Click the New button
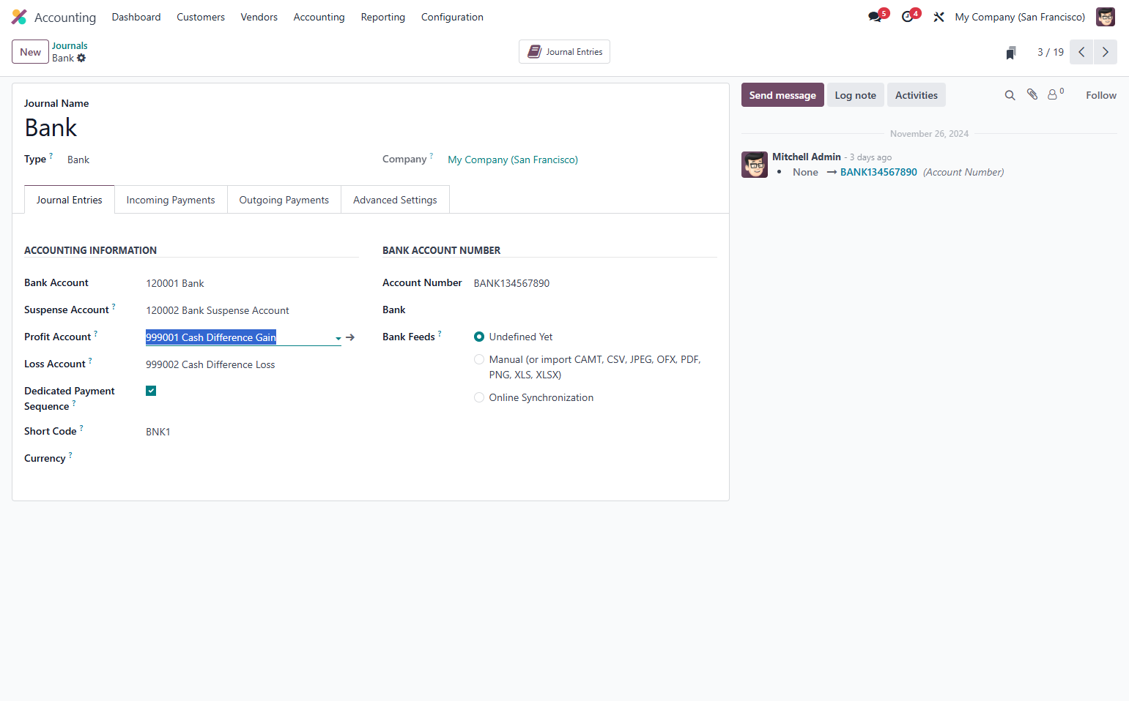 (x=30, y=52)
